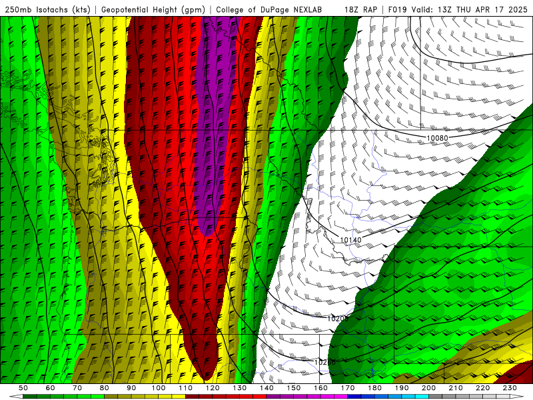The image size is (533, 400).
Task: Click the 190 value on color scale
Action: (402, 388)
